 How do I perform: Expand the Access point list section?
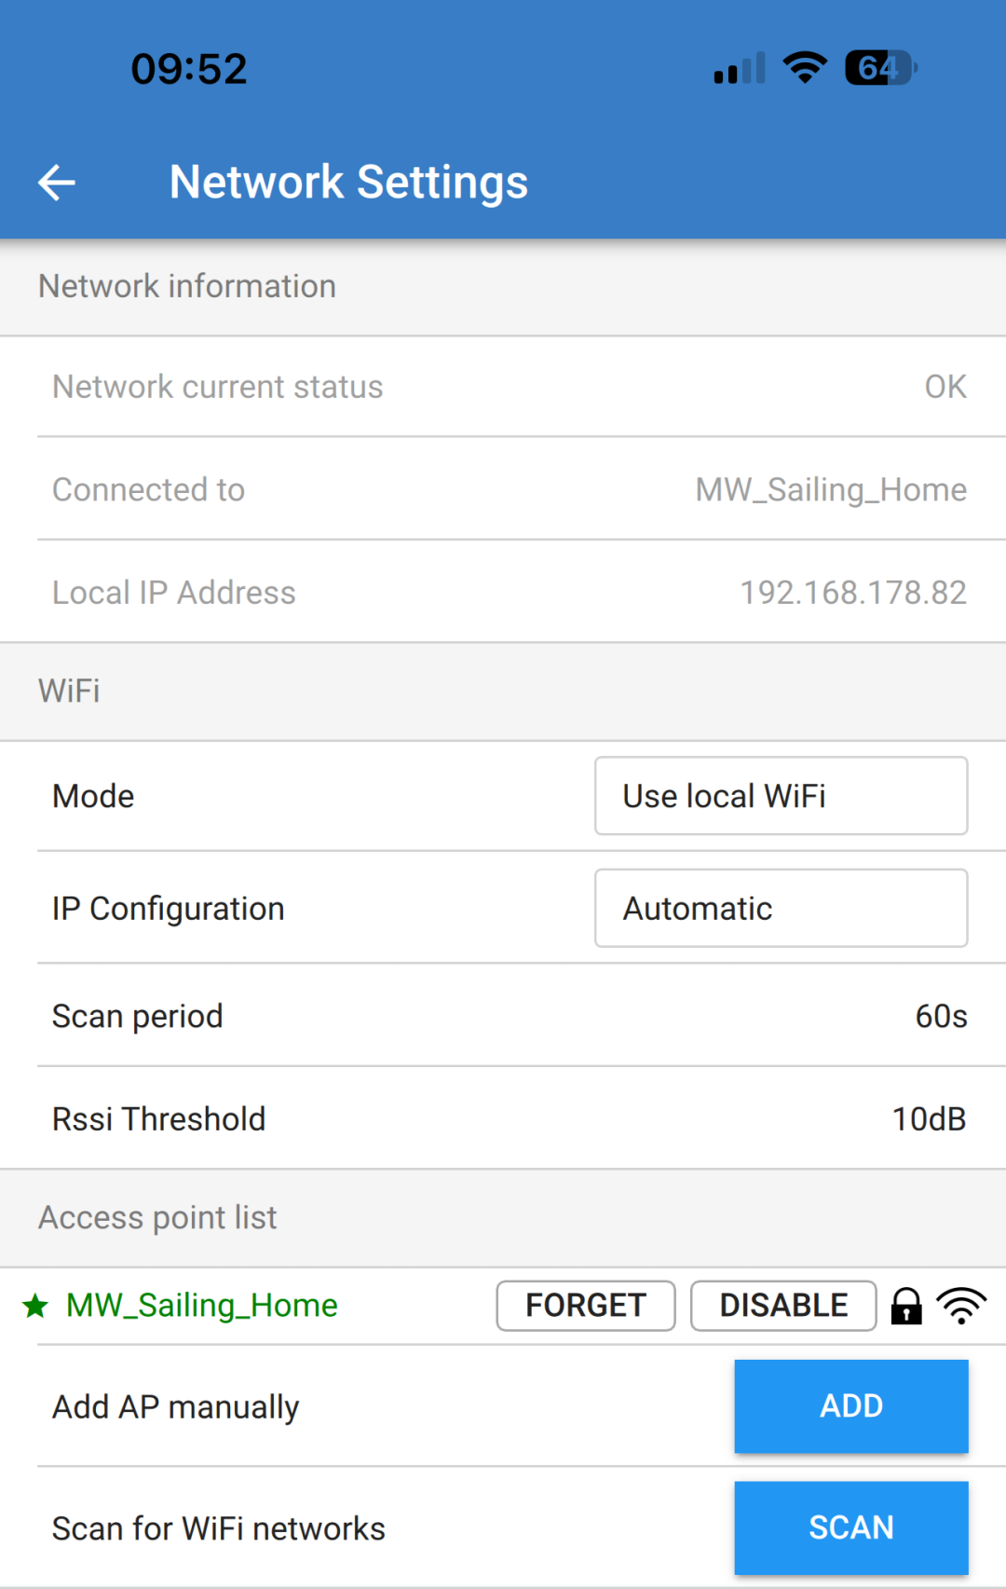[156, 1217]
